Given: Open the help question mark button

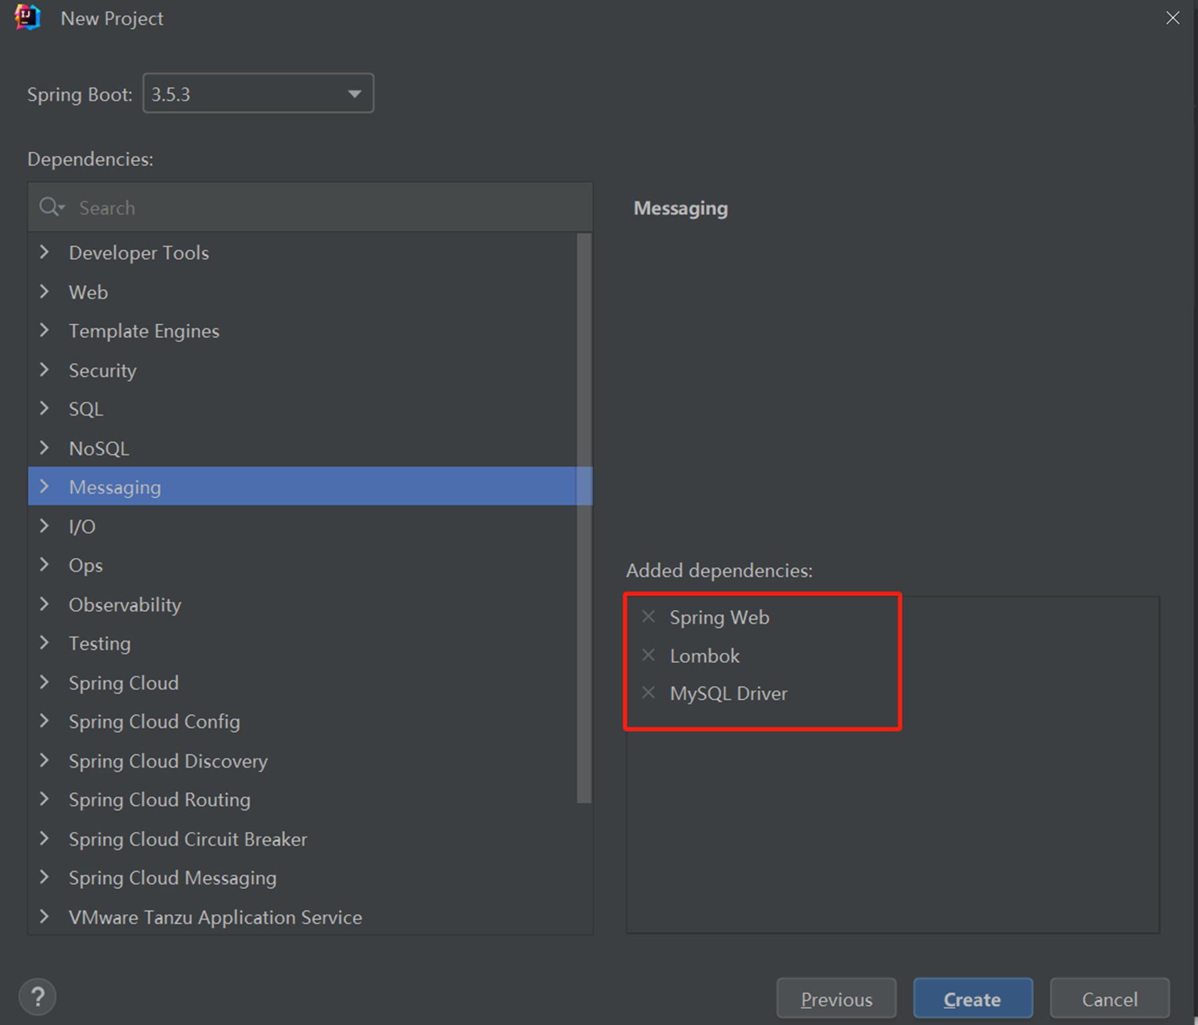Looking at the screenshot, I should point(37,996).
